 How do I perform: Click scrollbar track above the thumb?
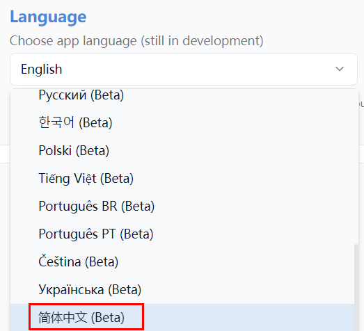click(x=356, y=166)
